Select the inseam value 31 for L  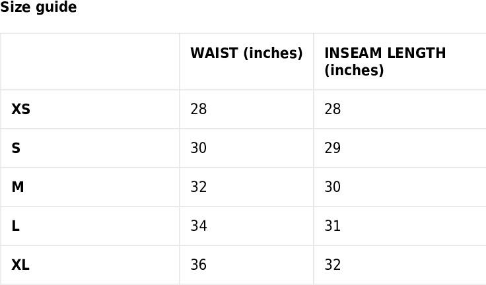click(333, 226)
